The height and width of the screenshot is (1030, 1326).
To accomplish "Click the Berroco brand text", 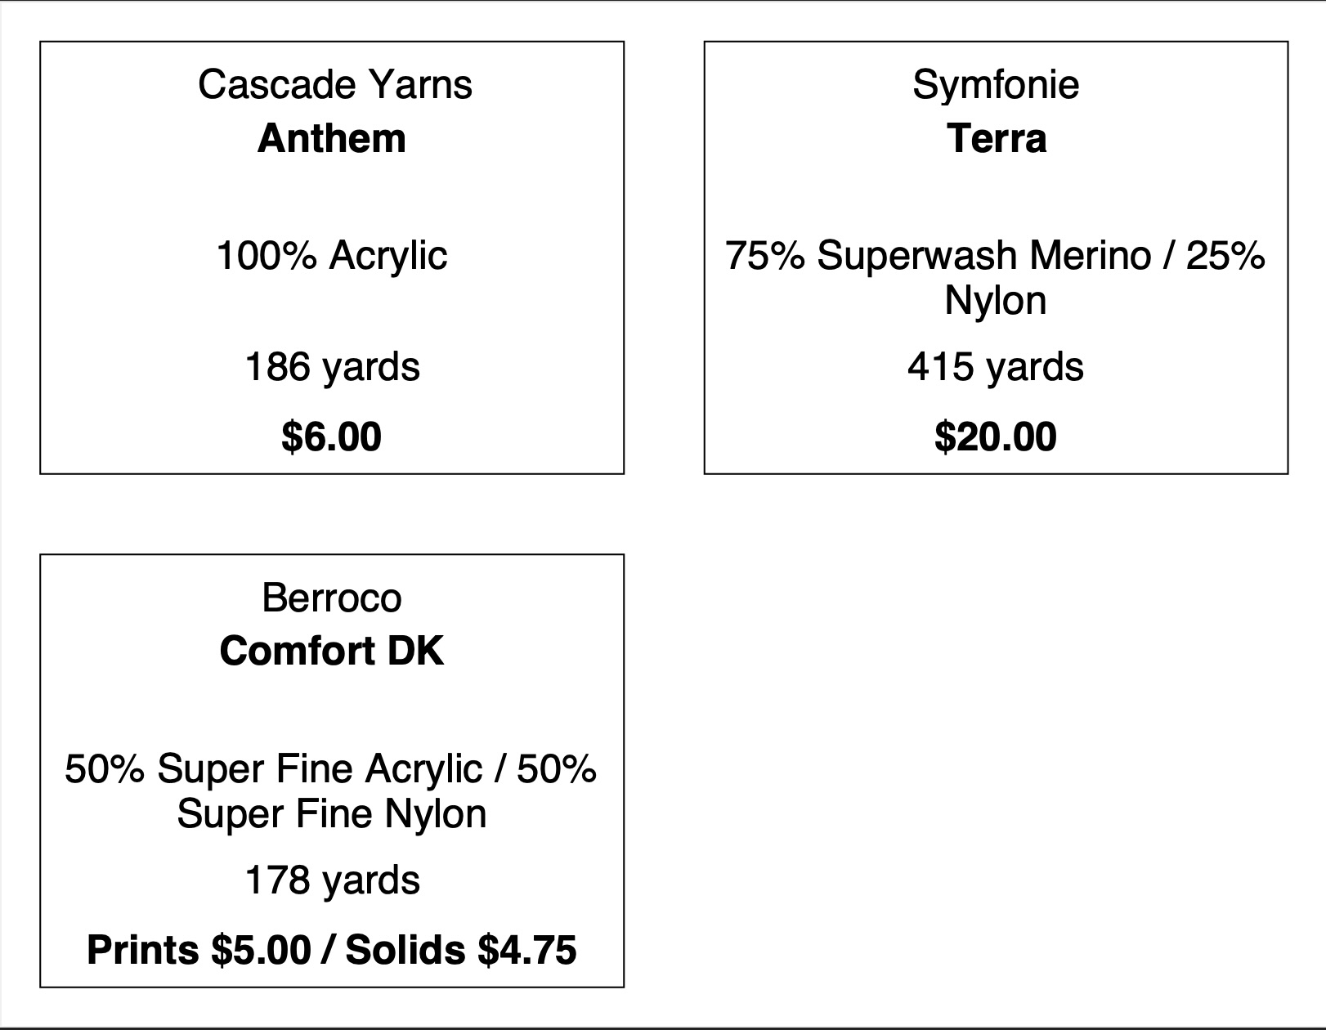I will coord(332,598).
